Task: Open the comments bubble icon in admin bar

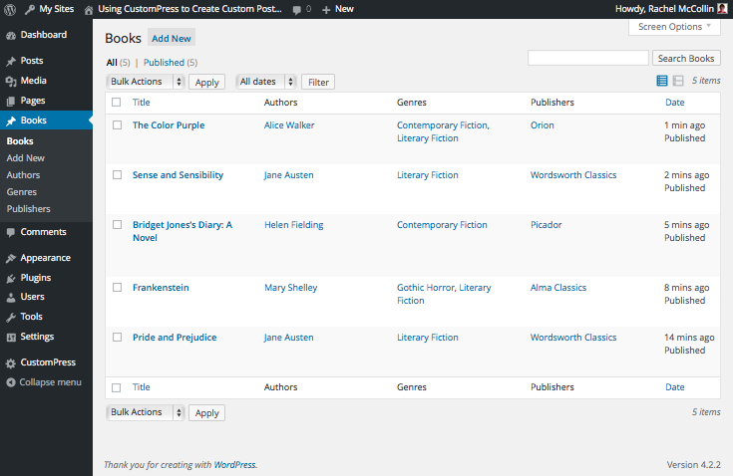Action: point(298,9)
